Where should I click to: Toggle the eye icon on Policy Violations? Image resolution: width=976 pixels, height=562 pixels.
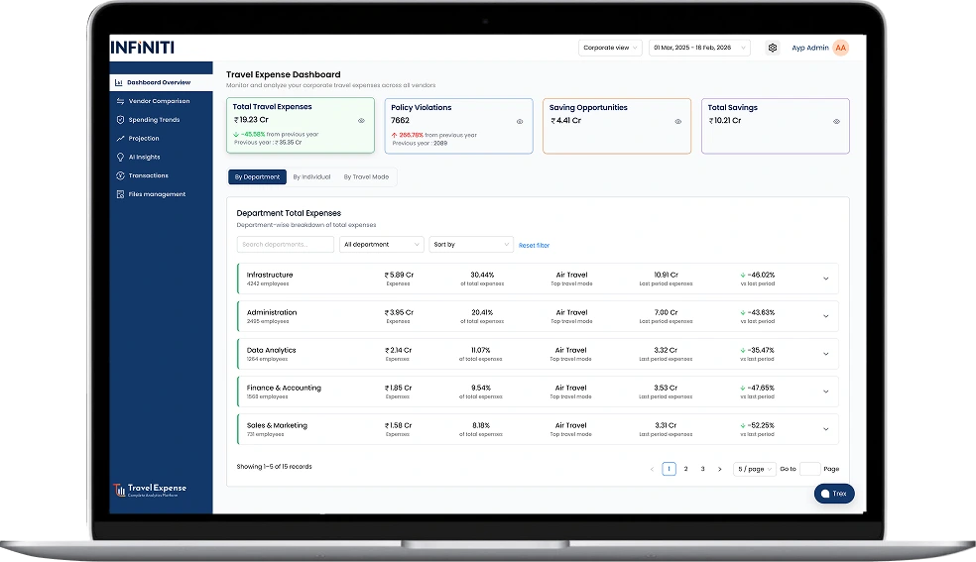tap(520, 121)
